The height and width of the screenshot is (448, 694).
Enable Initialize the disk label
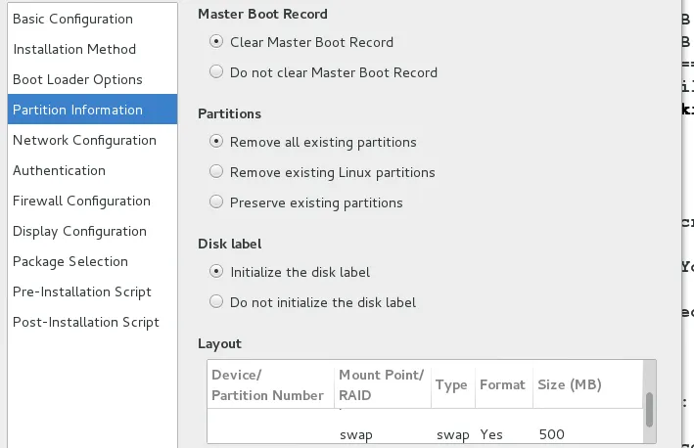[x=216, y=272]
